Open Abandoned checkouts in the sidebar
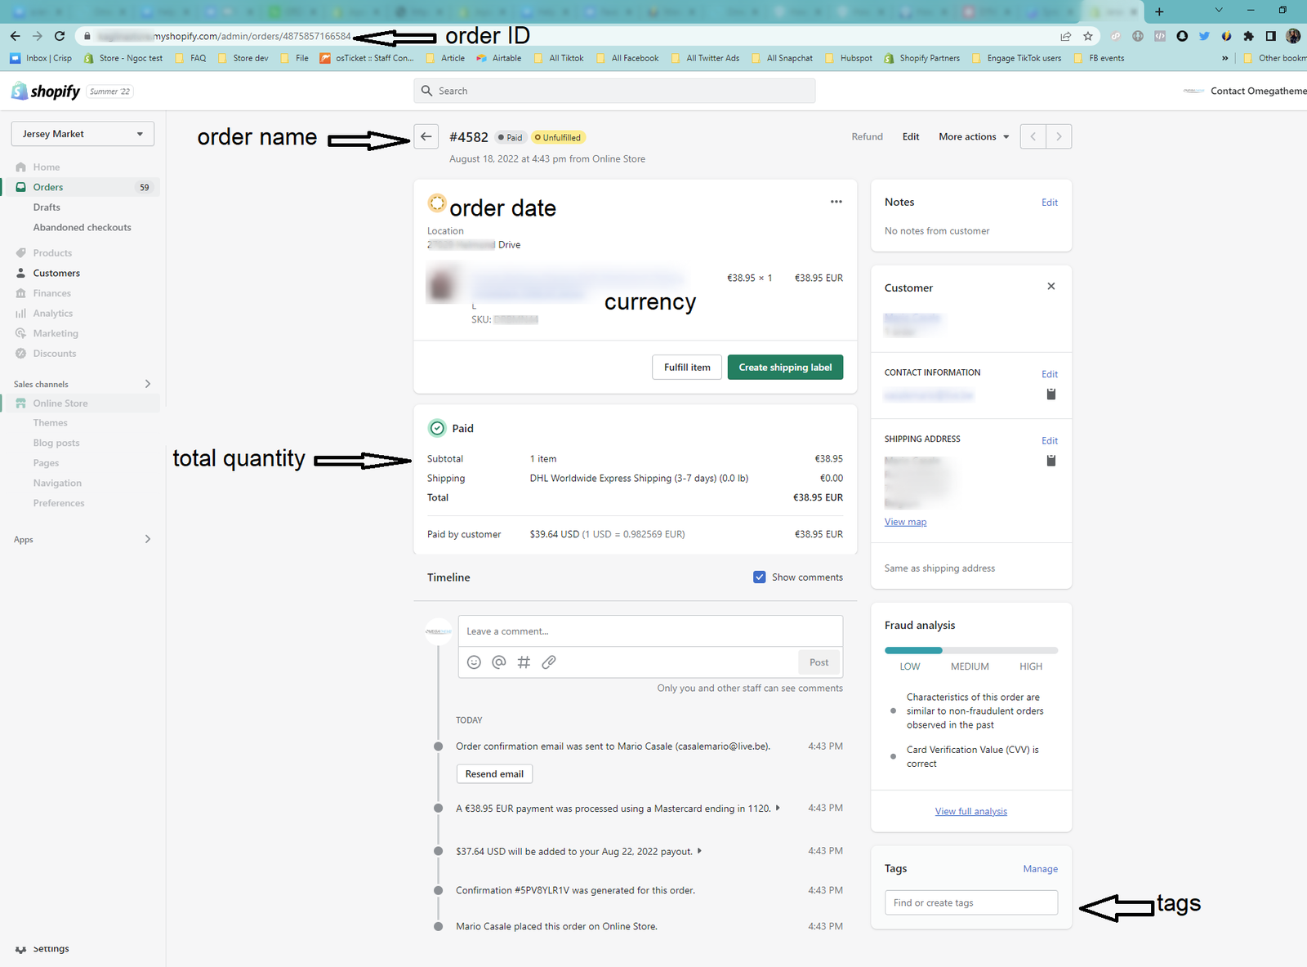 click(82, 228)
